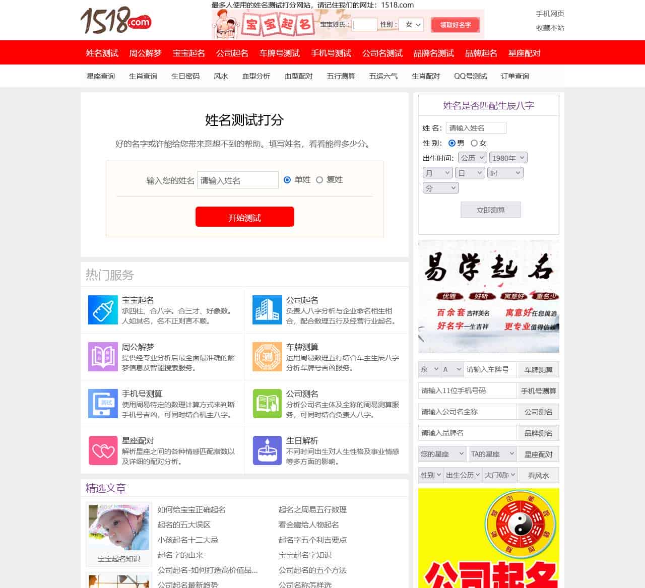
Task: Click the 收藏本站 link
Action: pyautogui.click(x=550, y=28)
